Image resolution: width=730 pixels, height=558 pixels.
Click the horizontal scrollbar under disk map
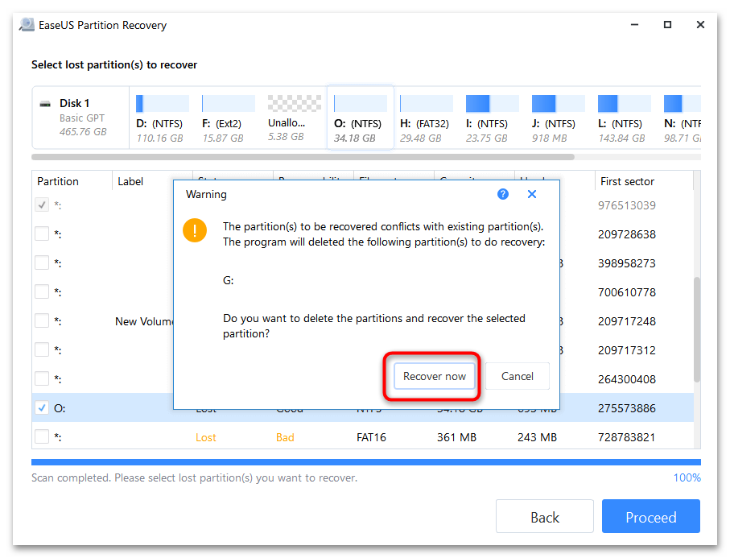click(303, 157)
